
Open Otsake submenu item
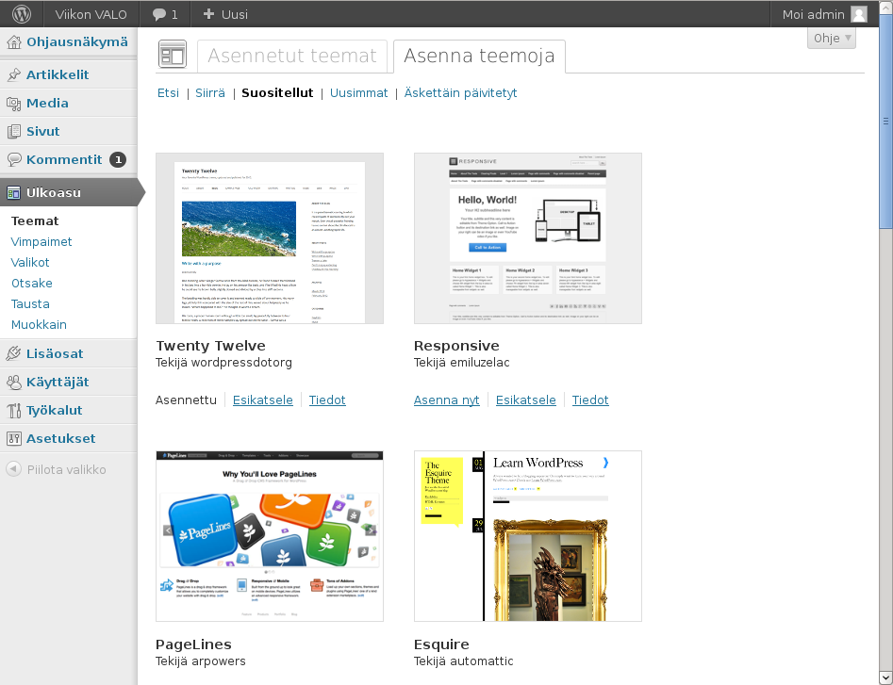tap(32, 284)
